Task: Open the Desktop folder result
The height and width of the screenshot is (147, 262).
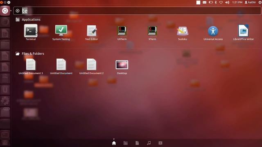Action: coord(122,67)
